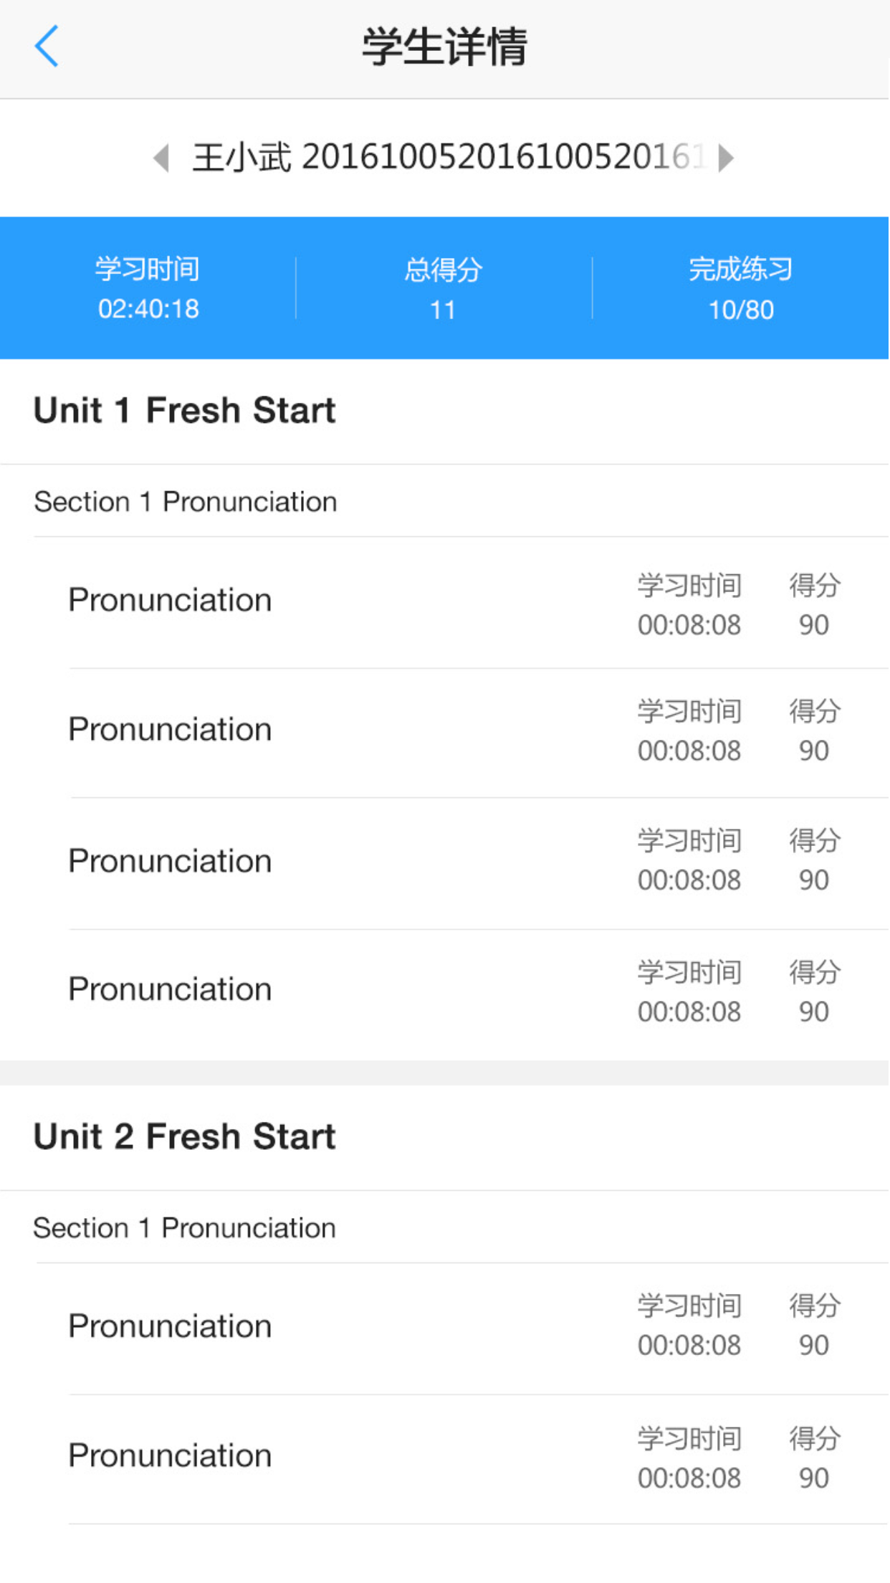
Task: Tap the student name 王小武
Action: 241,158
